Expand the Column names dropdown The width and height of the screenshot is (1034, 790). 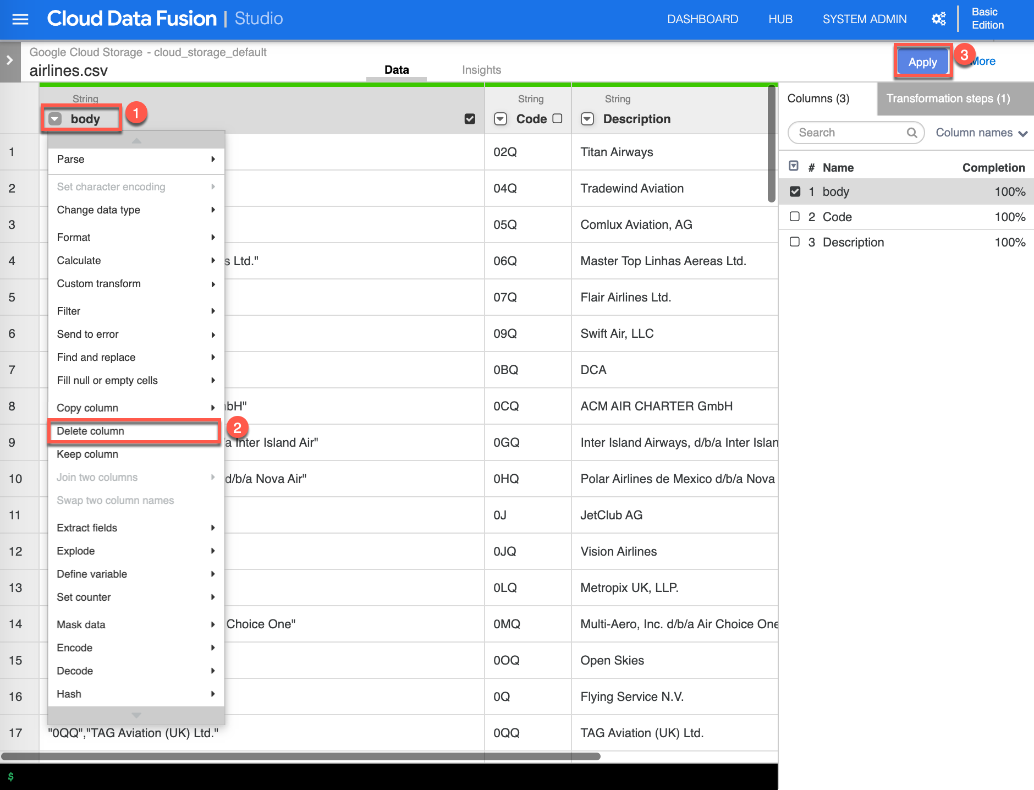981,133
